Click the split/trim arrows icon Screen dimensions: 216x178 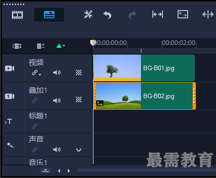tap(208, 14)
